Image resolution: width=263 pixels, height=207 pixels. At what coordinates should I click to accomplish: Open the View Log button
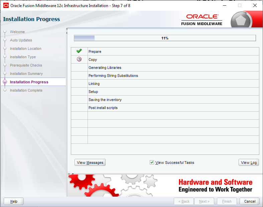pyautogui.click(x=249, y=163)
